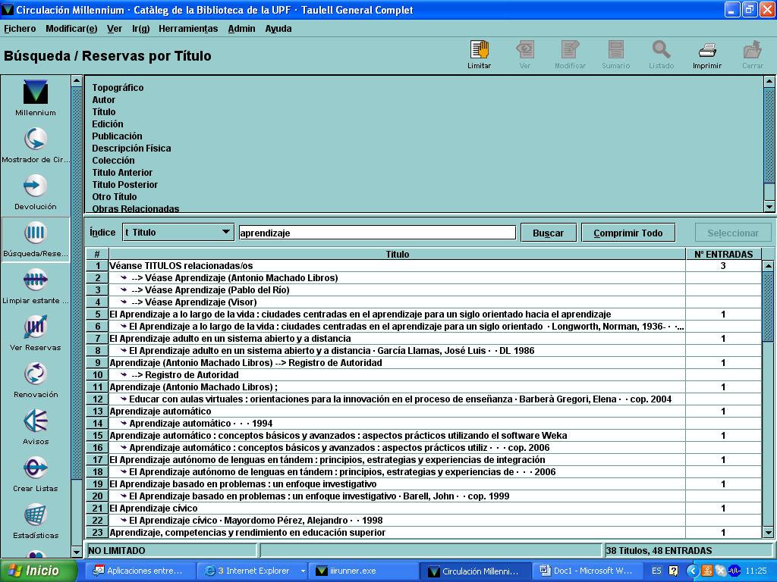
Task: Open the Windows Inicio start button
Action: pos(39,571)
